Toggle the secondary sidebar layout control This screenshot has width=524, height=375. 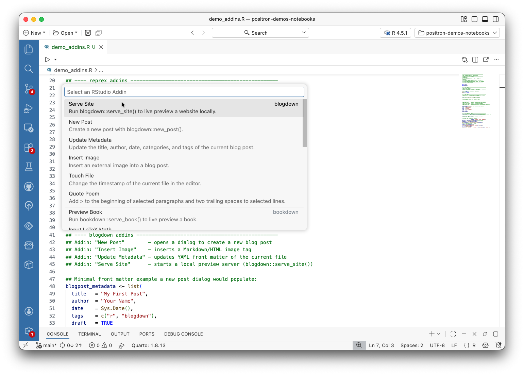[x=496, y=19]
